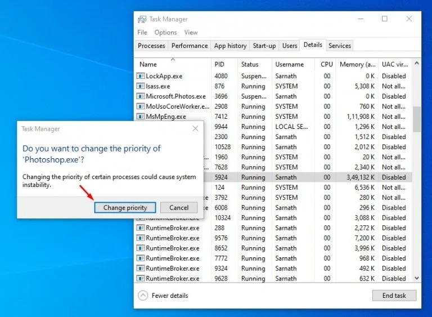
Task: Click the PID 124 cell
Action: [x=219, y=187]
